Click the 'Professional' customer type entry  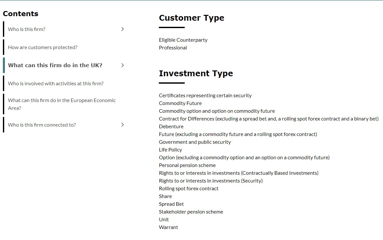tap(173, 48)
